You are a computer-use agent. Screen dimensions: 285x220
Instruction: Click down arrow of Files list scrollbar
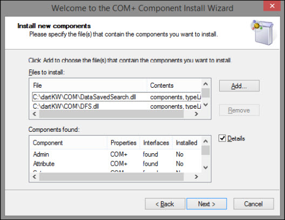(206, 105)
